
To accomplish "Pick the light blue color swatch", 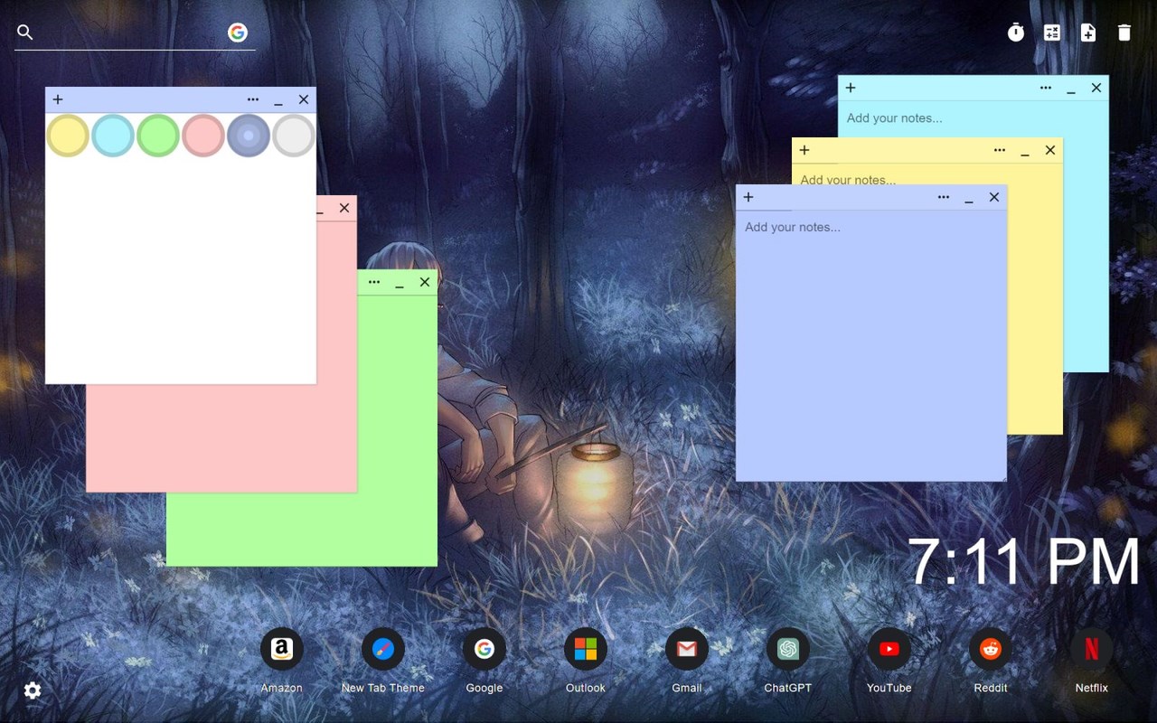I will pyautogui.click(x=113, y=136).
